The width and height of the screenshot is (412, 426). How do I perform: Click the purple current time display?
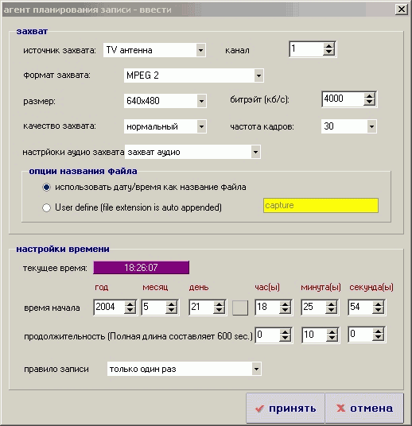[141, 268]
